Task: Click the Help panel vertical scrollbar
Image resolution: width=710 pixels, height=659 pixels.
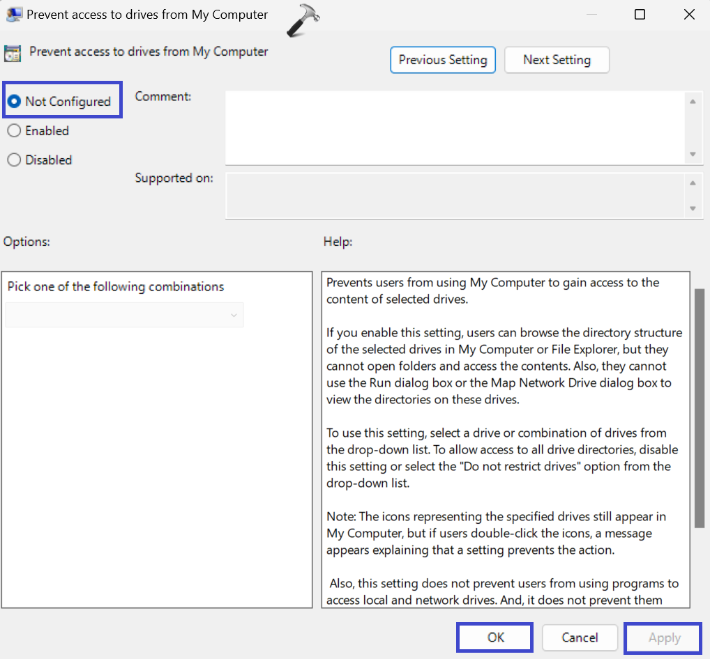Action: coord(700,408)
